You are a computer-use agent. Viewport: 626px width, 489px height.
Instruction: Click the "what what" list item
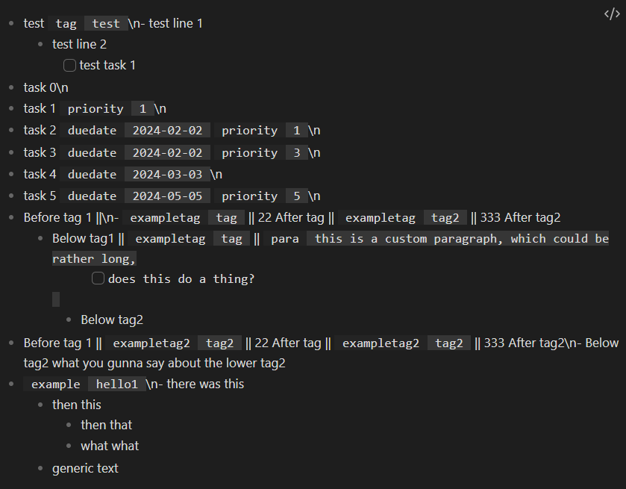(x=110, y=446)
